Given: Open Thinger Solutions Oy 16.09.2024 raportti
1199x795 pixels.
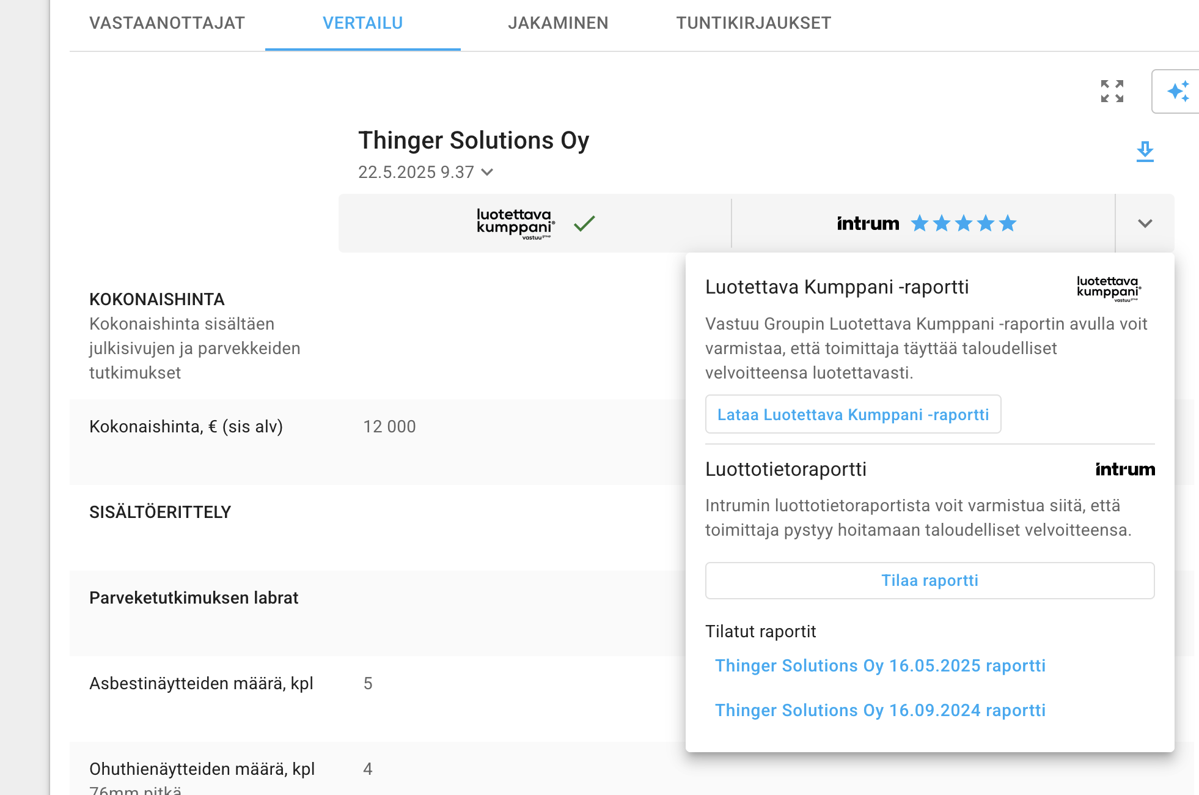Looking at the screenshot, I should (x=880, y=710).
